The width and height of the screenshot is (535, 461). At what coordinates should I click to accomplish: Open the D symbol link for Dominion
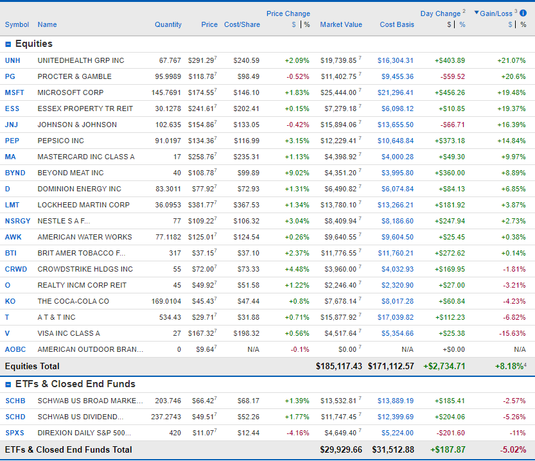(8, 189)
